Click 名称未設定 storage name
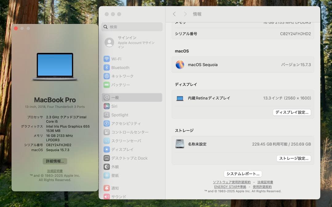This screenshot has height=207, width=332. pos(197,144)
